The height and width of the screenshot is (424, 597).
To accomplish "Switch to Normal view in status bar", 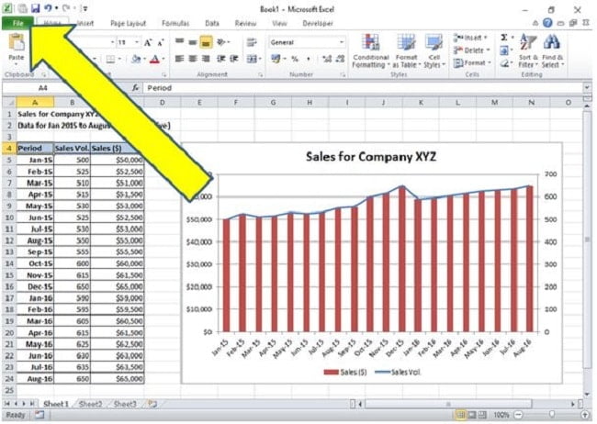I will (460, 415).
